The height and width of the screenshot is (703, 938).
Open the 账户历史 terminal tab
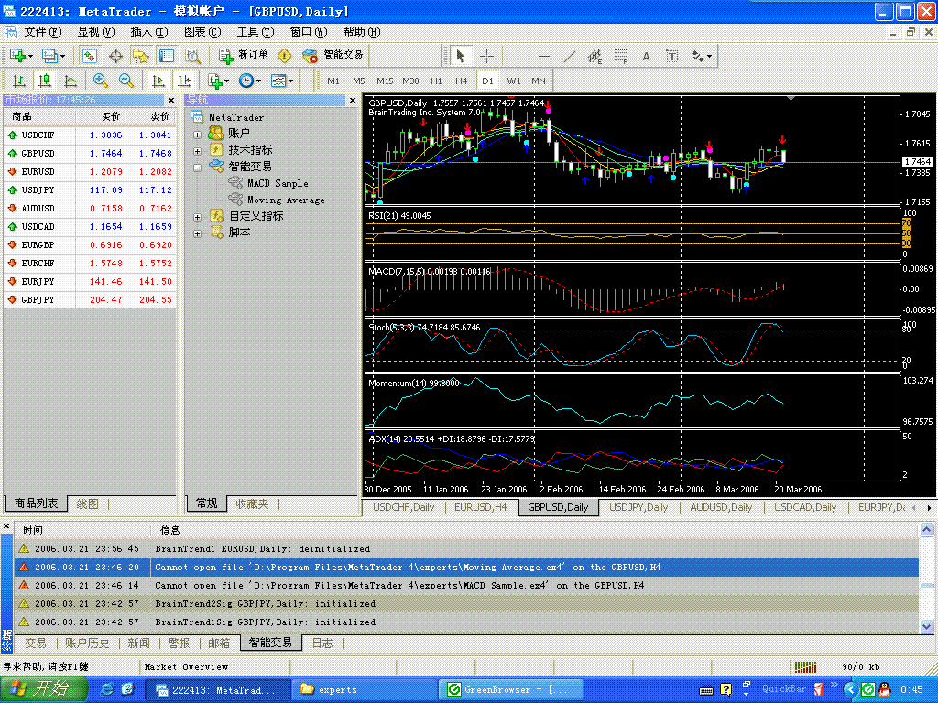(x=87, y=644)
